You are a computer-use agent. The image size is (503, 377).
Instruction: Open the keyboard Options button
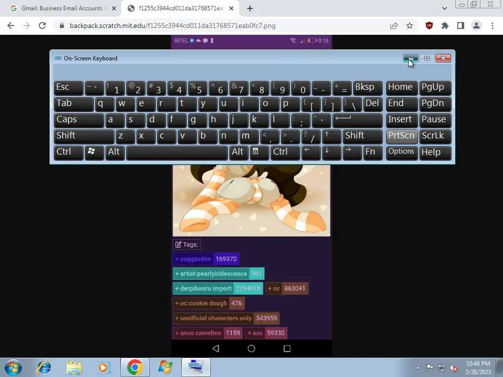click(402, 153)
